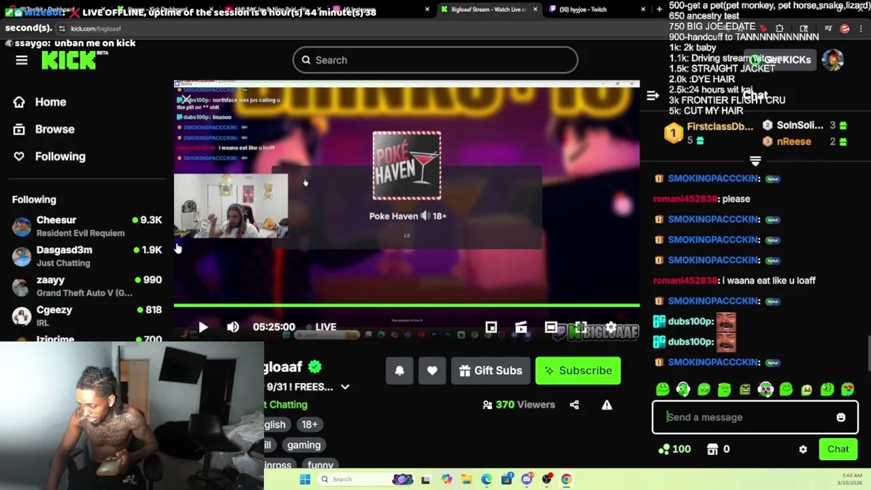
Task: Close the Bigloaaf Stream browser tab
Action: click(535, 9)
